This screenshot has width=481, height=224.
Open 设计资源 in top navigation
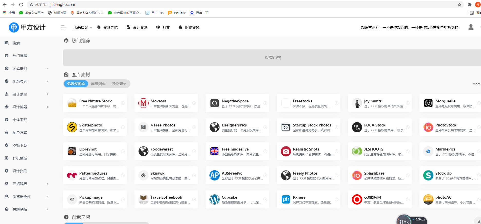(x=137, y=27)
